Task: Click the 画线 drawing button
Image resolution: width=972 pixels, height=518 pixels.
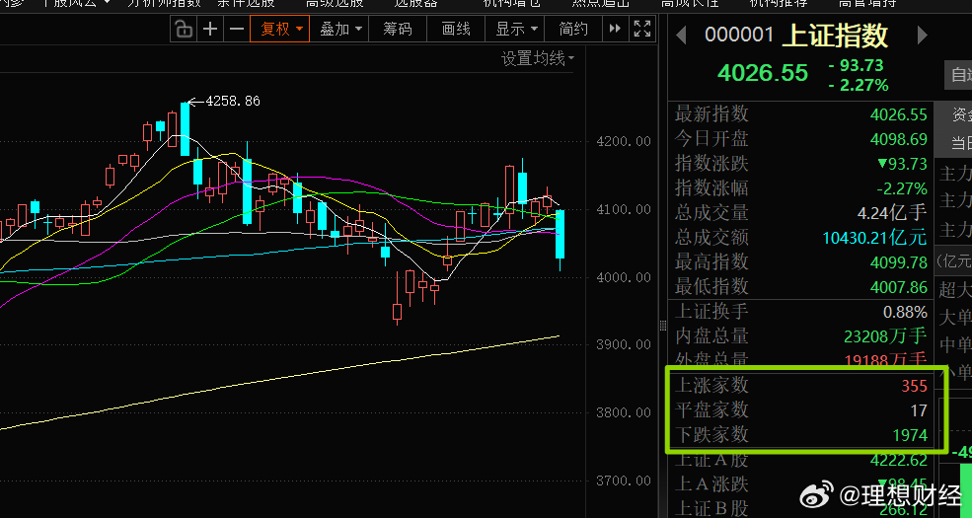Action: point(456,29)
